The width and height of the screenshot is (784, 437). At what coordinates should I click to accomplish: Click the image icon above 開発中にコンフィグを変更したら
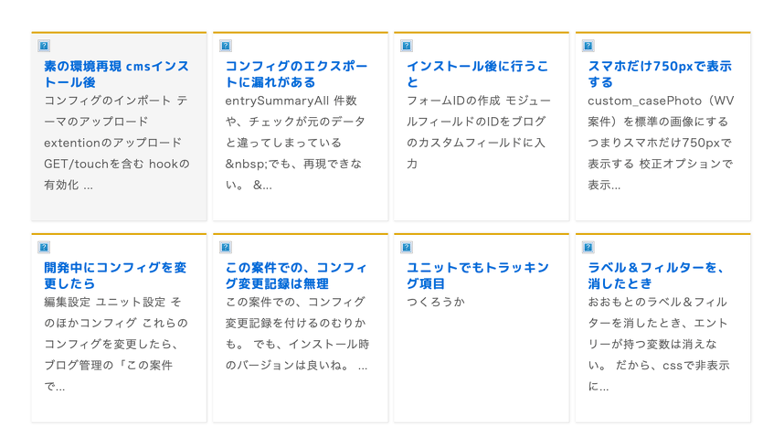pos(44,248)
